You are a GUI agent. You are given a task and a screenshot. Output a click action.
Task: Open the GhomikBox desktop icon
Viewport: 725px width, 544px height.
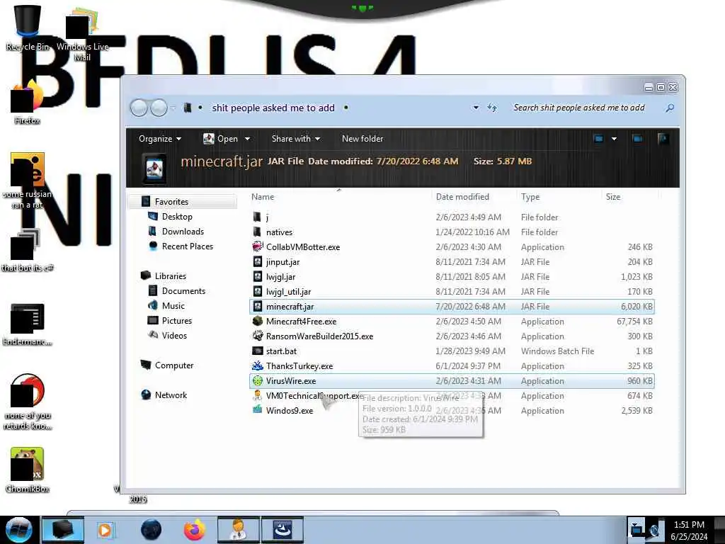coord(28,470)
